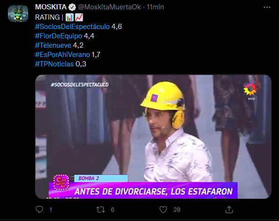The width and height of the screenshot is (279, 221).
Task: Retweet this rating post
Action: coord(100,210)
